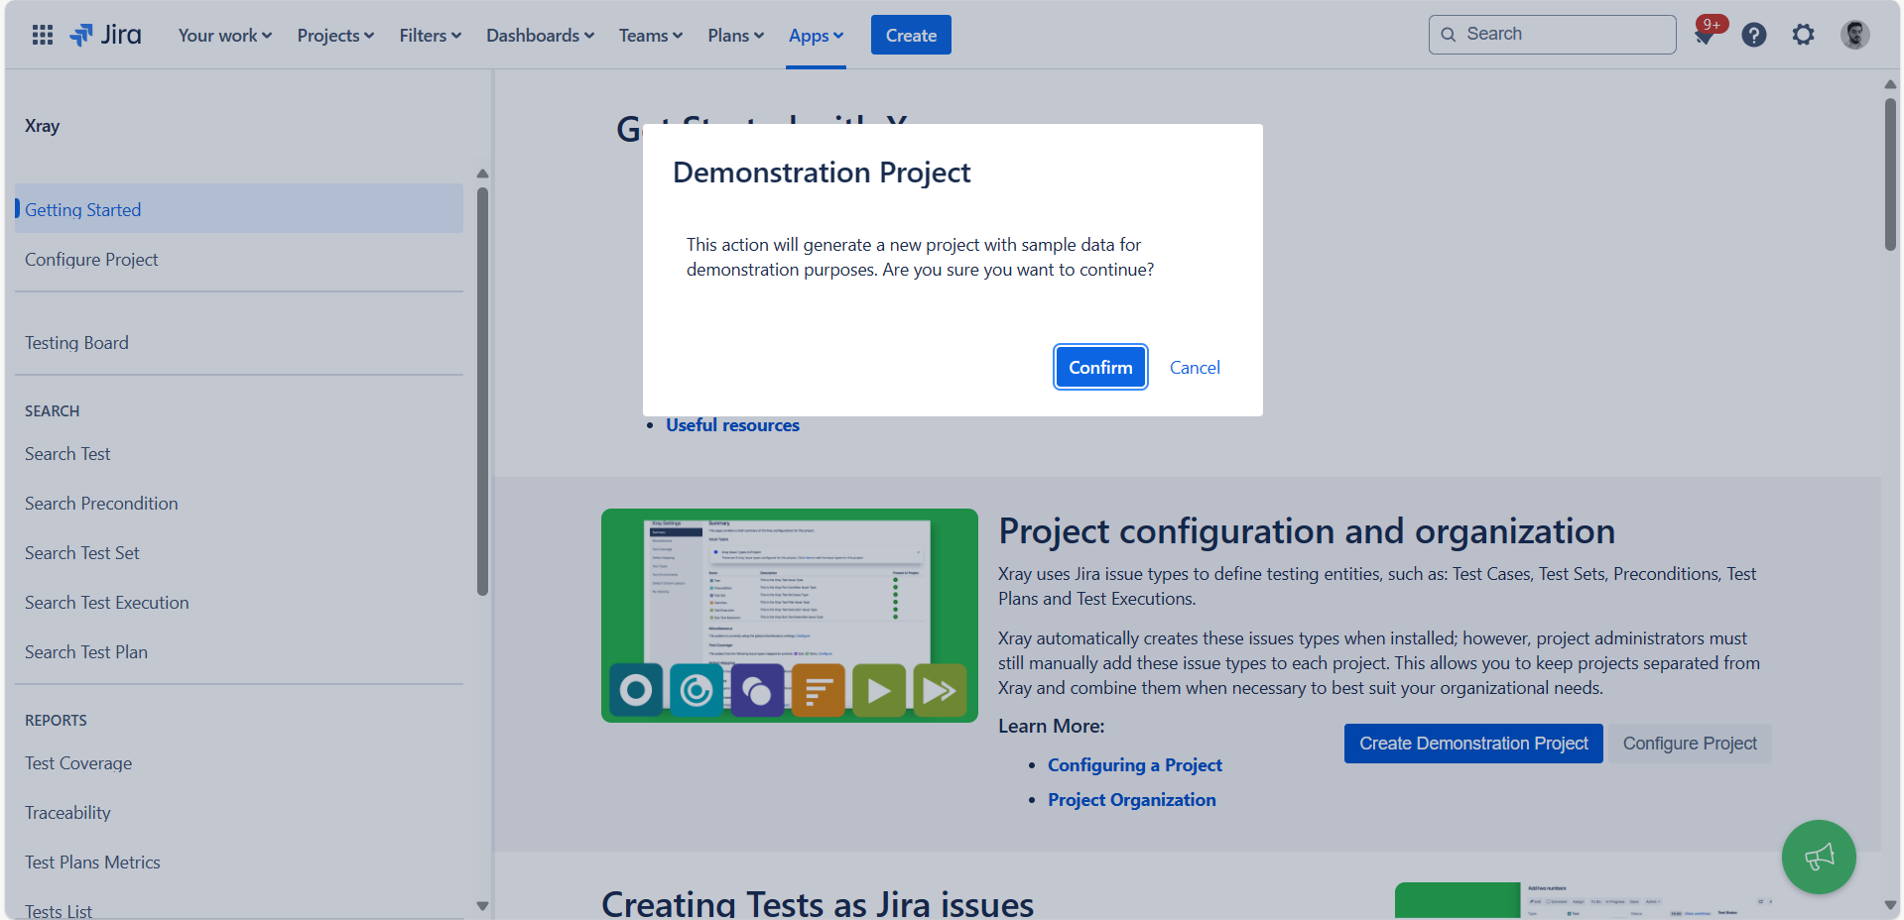Expand the Your work menu
This screenshot has height=920, width=1904.
(225, 35)
